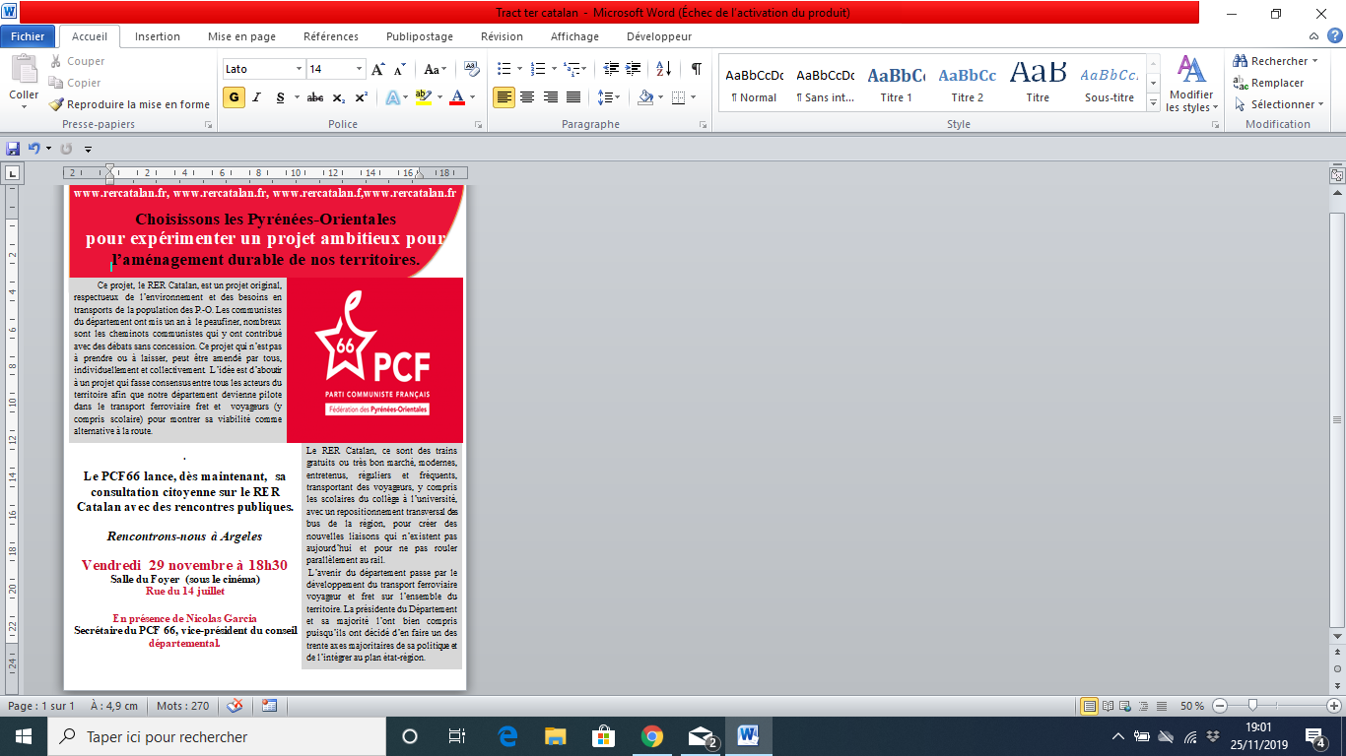Open the spelling check status icon
Viewport: 1346px width, 756px height.
pyautogui.click(x=235, y=706)
